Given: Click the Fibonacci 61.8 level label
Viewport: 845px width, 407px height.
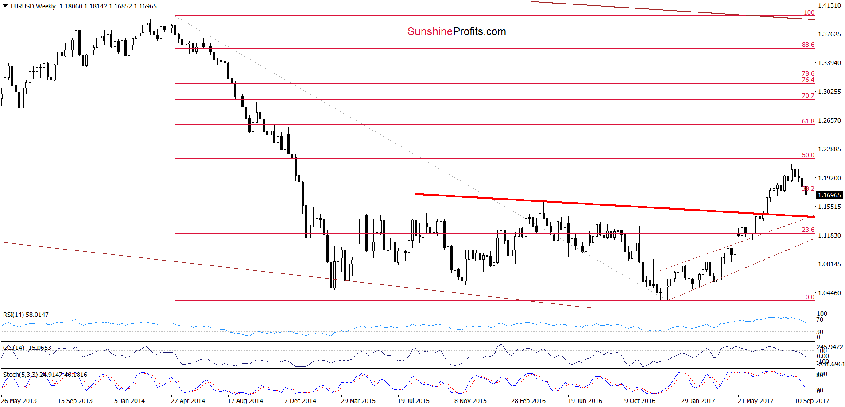Looking at the screenshot, I should point(808,121).
